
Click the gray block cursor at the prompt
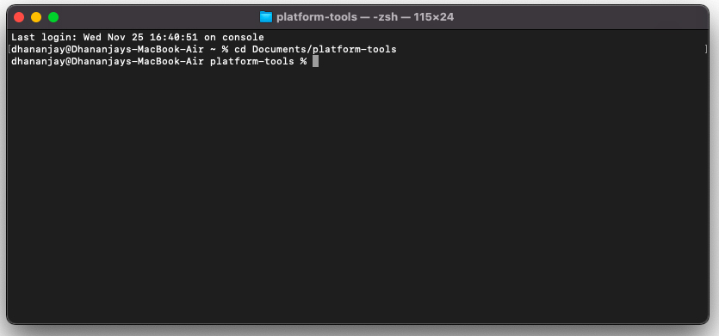pos(315,61)
